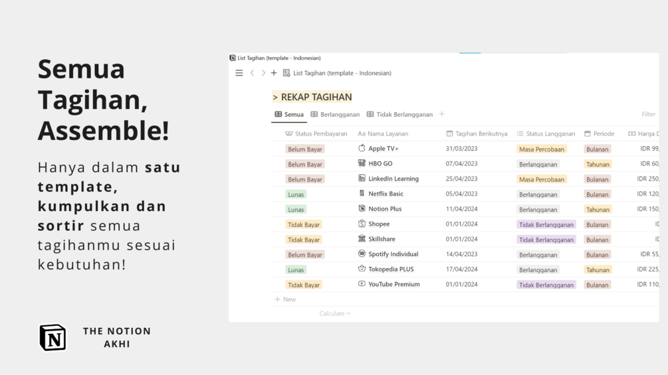
Task: Click the Status Pembayaran column icon
Action: pos(289,133)
